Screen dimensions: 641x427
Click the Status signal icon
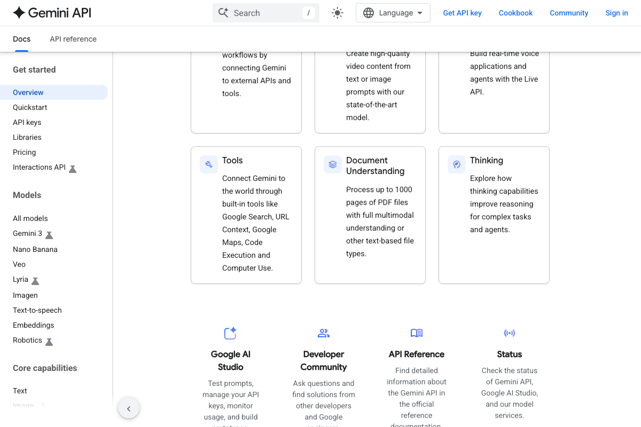pyautogui.click(x=509, y=333)
